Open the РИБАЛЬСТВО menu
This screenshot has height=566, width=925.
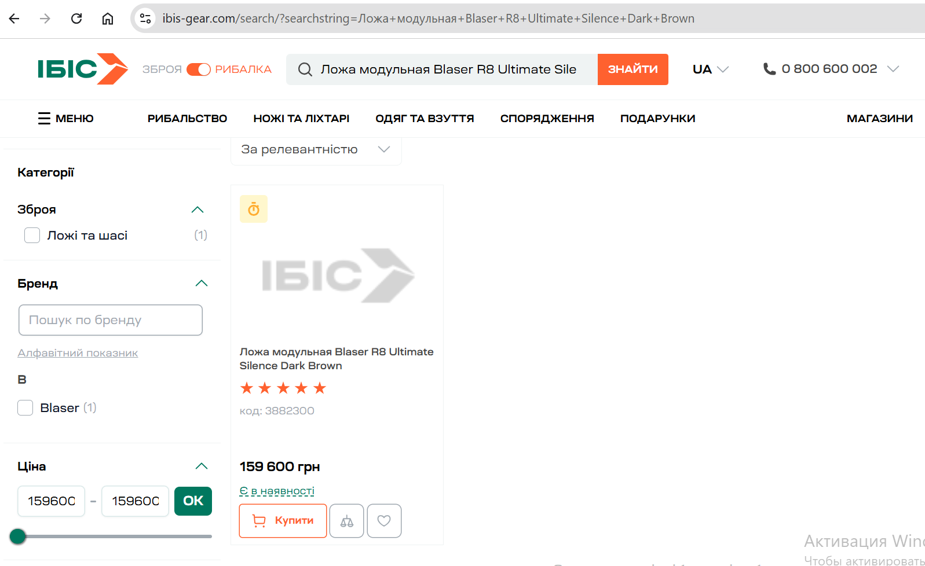pyautogui.click(x=187, y=119)
